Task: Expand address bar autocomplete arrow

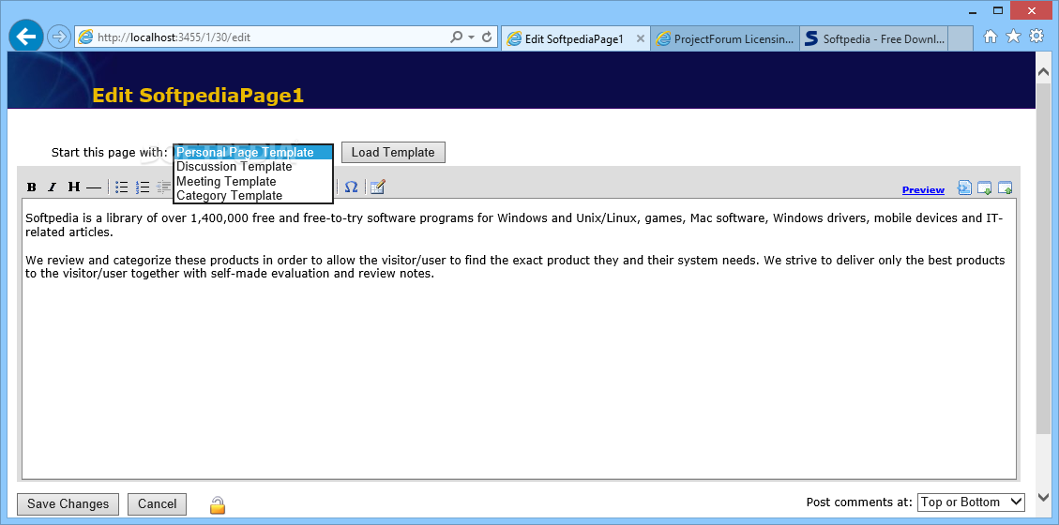Action: tap(472, 37)
